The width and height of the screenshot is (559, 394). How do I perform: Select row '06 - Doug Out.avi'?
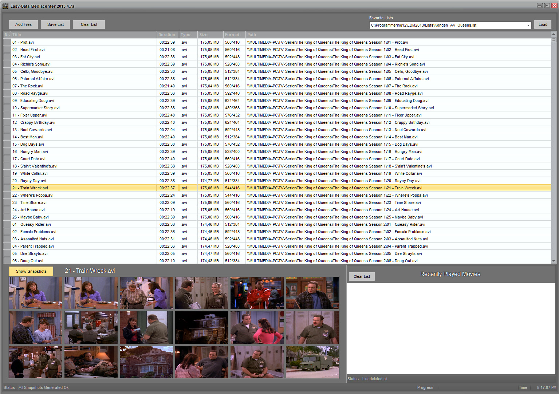click(277, 260)
